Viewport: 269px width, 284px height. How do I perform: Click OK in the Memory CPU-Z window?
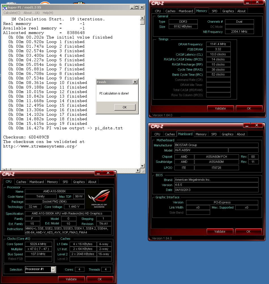tap(249, 108)
